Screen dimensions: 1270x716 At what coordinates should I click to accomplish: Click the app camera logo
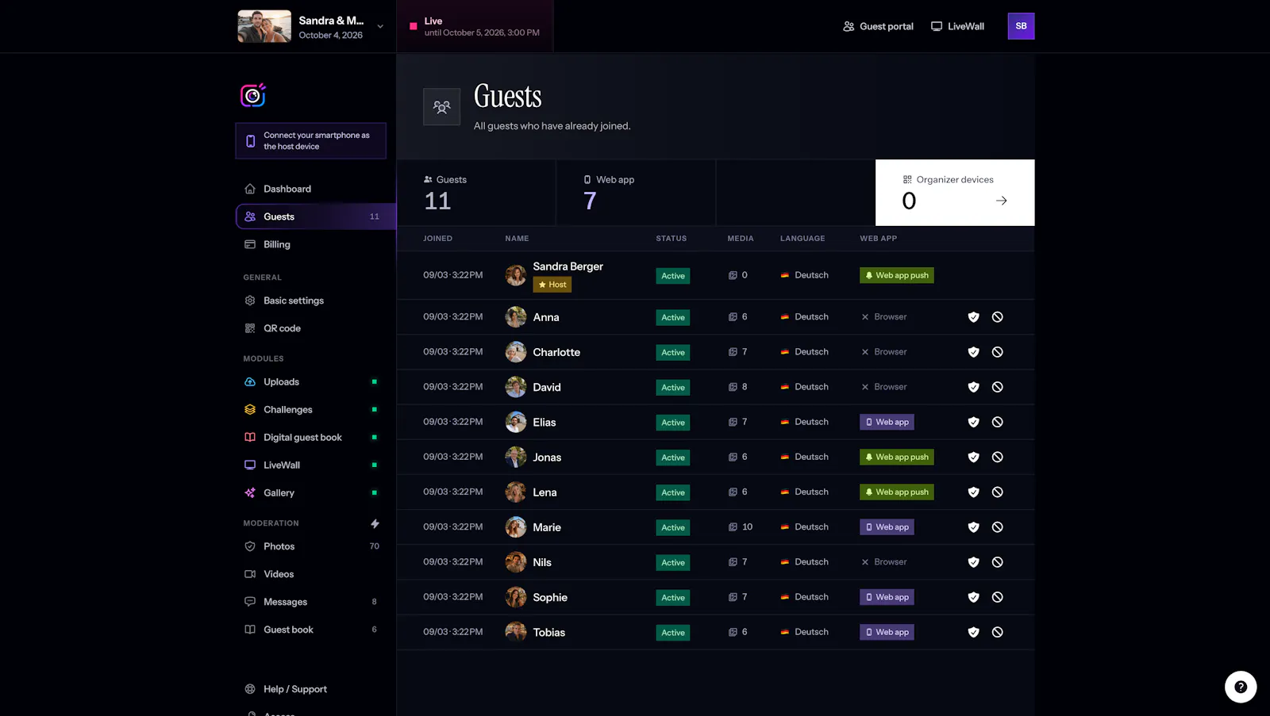point(253,95)
